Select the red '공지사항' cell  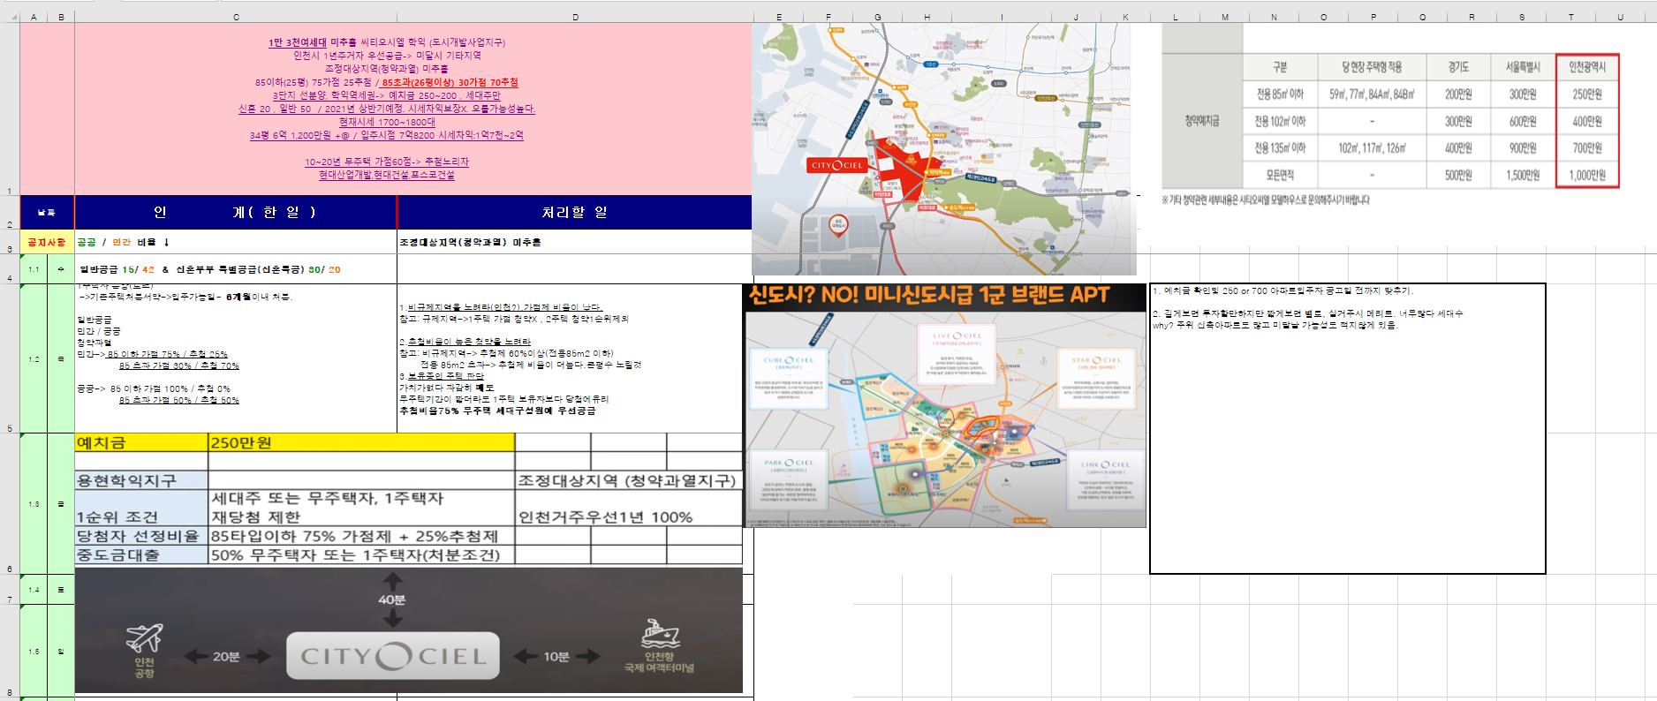(47, 242)
